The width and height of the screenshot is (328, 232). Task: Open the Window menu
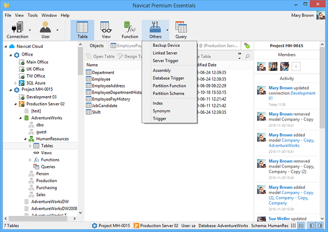click(x=49, y=15)
